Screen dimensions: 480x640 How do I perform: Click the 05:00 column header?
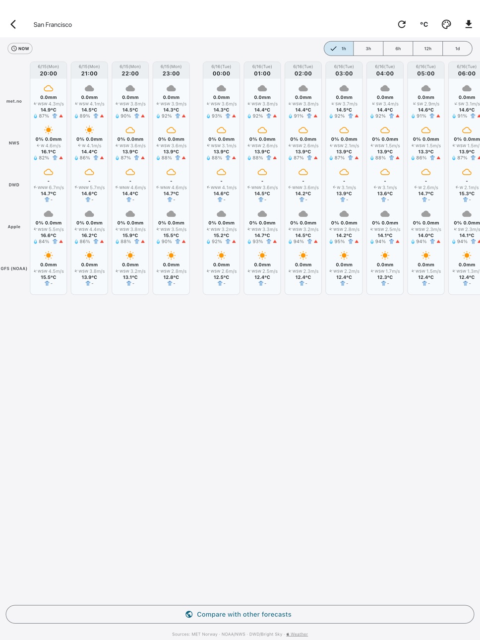(x=426, y=70)
